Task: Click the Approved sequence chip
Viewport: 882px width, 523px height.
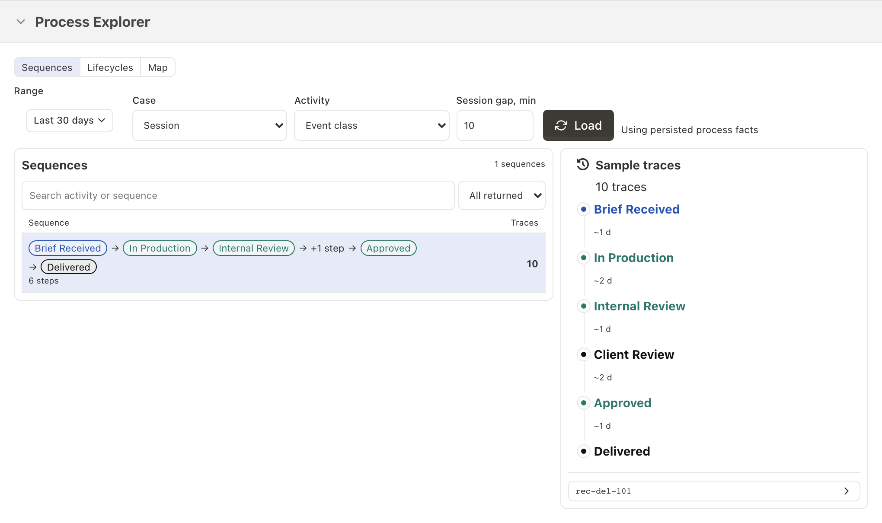Action: 388,248
